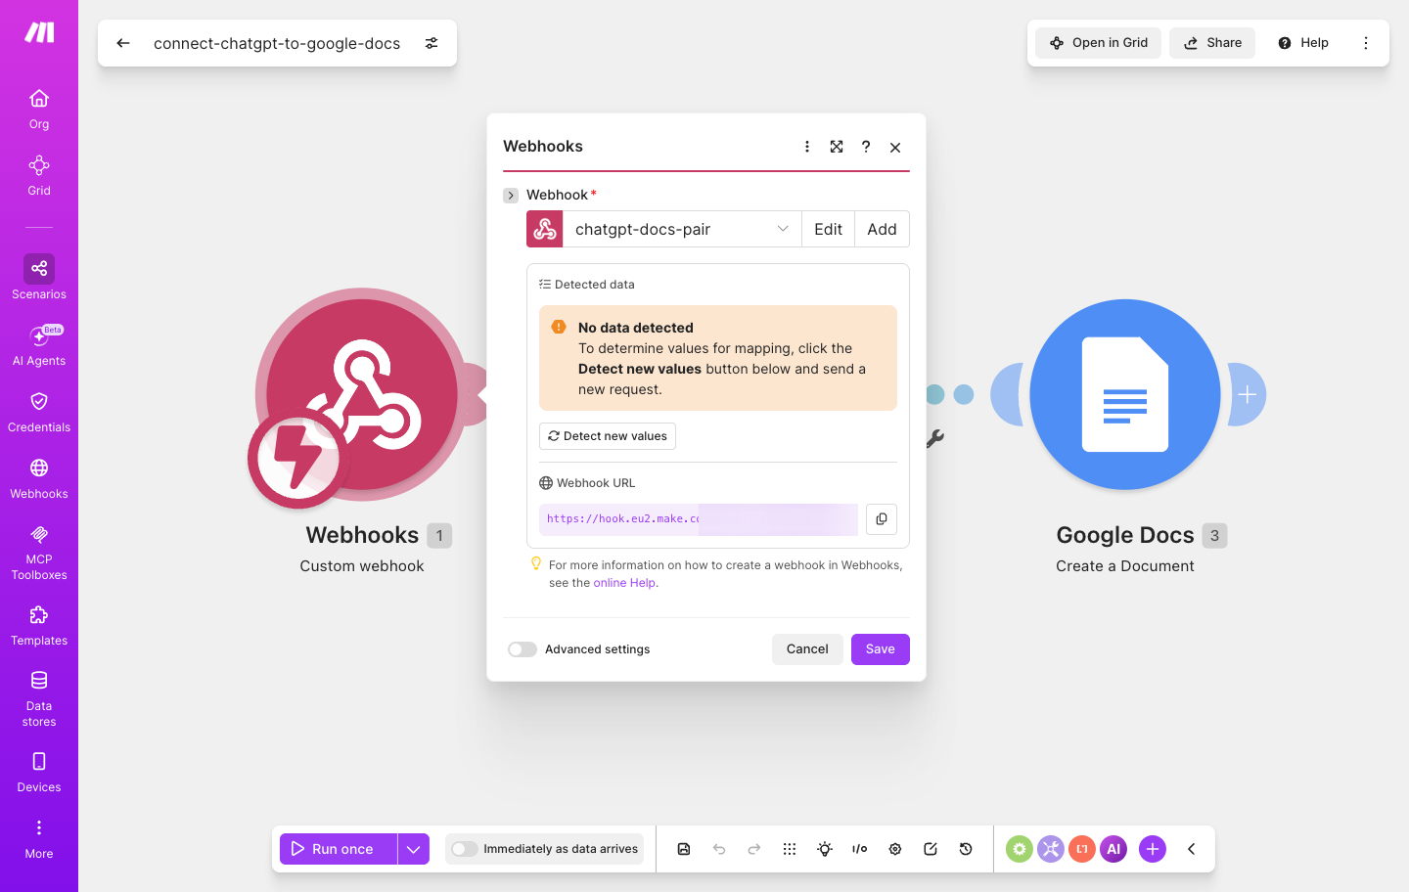
Task: Open MCP Toolboxes section
Action: click(39, 553)
